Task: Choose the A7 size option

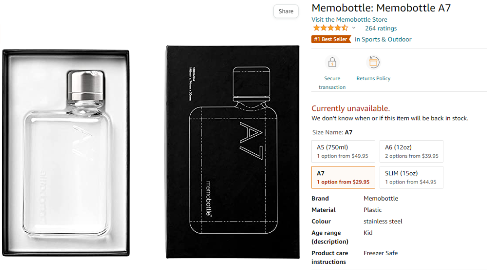Action: click(x=343, y=177)
